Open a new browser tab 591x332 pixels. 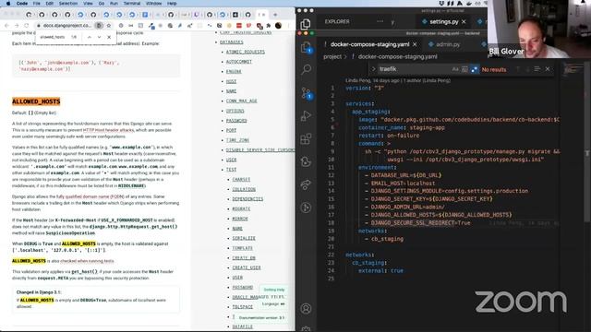click(275, 15)
